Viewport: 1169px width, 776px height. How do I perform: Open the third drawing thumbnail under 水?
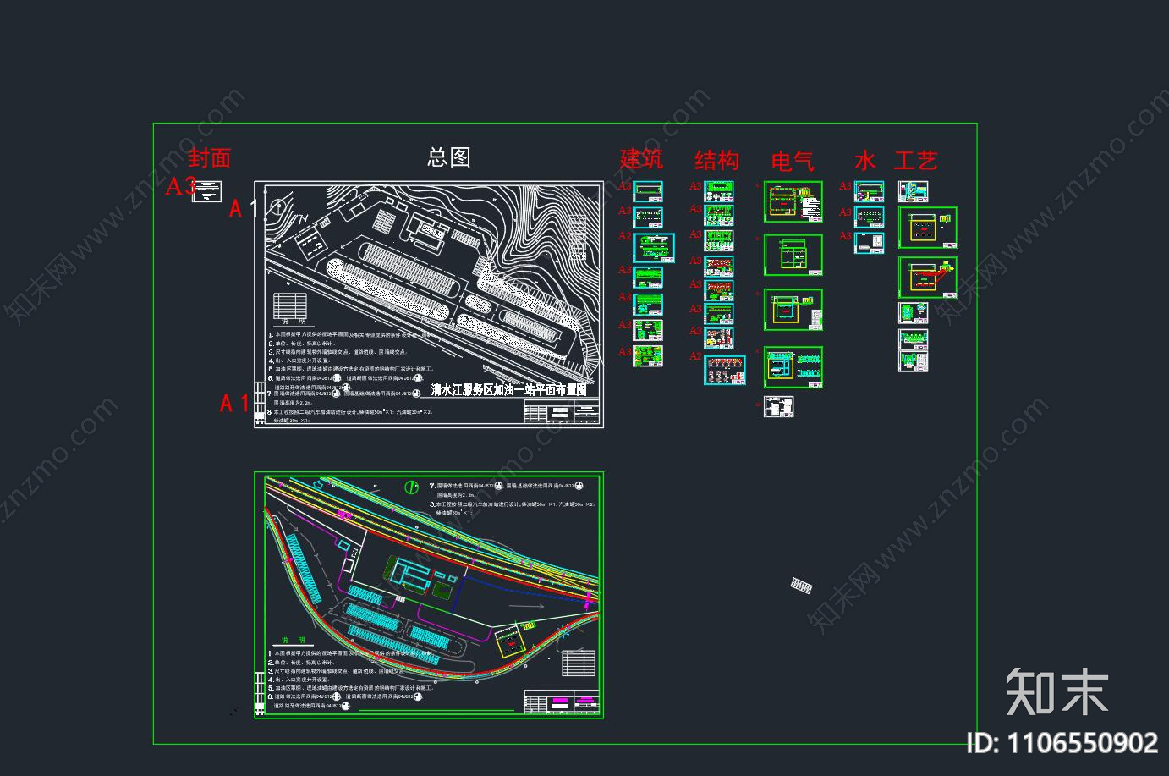[x=870, y=243]
